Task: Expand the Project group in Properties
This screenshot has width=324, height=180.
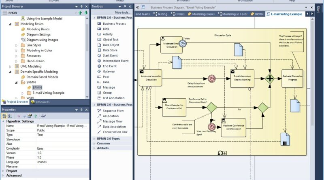Action: tap(3, 171)
